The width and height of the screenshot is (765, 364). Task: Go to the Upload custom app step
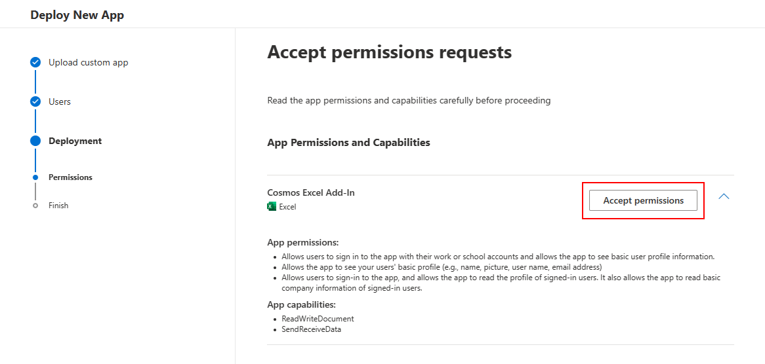pos(89,62)
